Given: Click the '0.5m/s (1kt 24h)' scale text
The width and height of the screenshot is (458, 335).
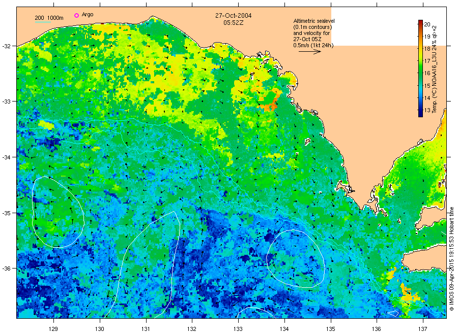Looking at the screenshot, I should [313, 45].
